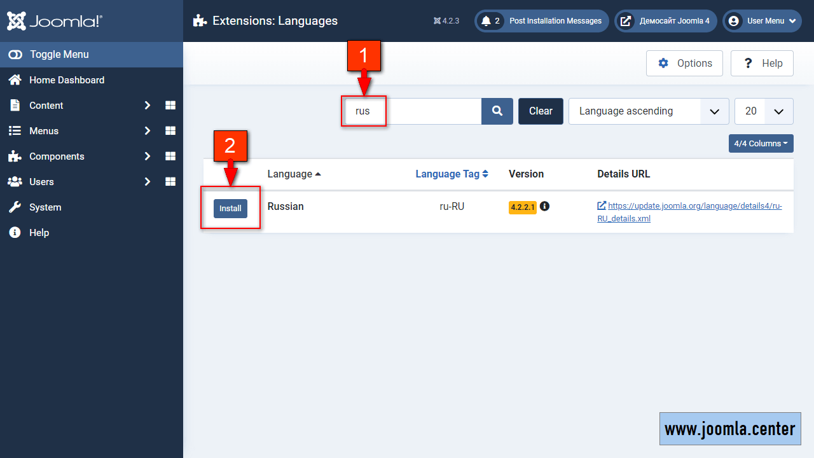Image resolution: width=814 pixels, height=458 pixels.
Task: Click the Extensions puzzle icon in title
Action: click(x=200, y=21)
